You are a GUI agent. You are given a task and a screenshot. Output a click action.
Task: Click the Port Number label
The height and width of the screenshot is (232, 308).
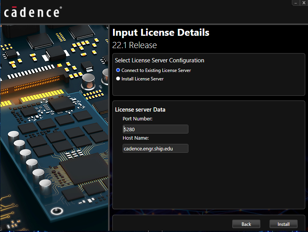pyautogui.click(x=138, y=119)
